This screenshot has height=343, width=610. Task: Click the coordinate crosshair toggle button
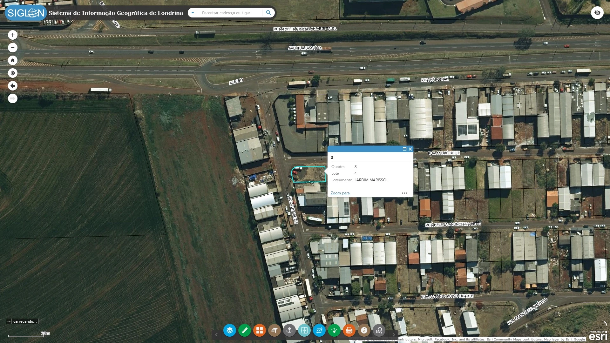[9, 321]
